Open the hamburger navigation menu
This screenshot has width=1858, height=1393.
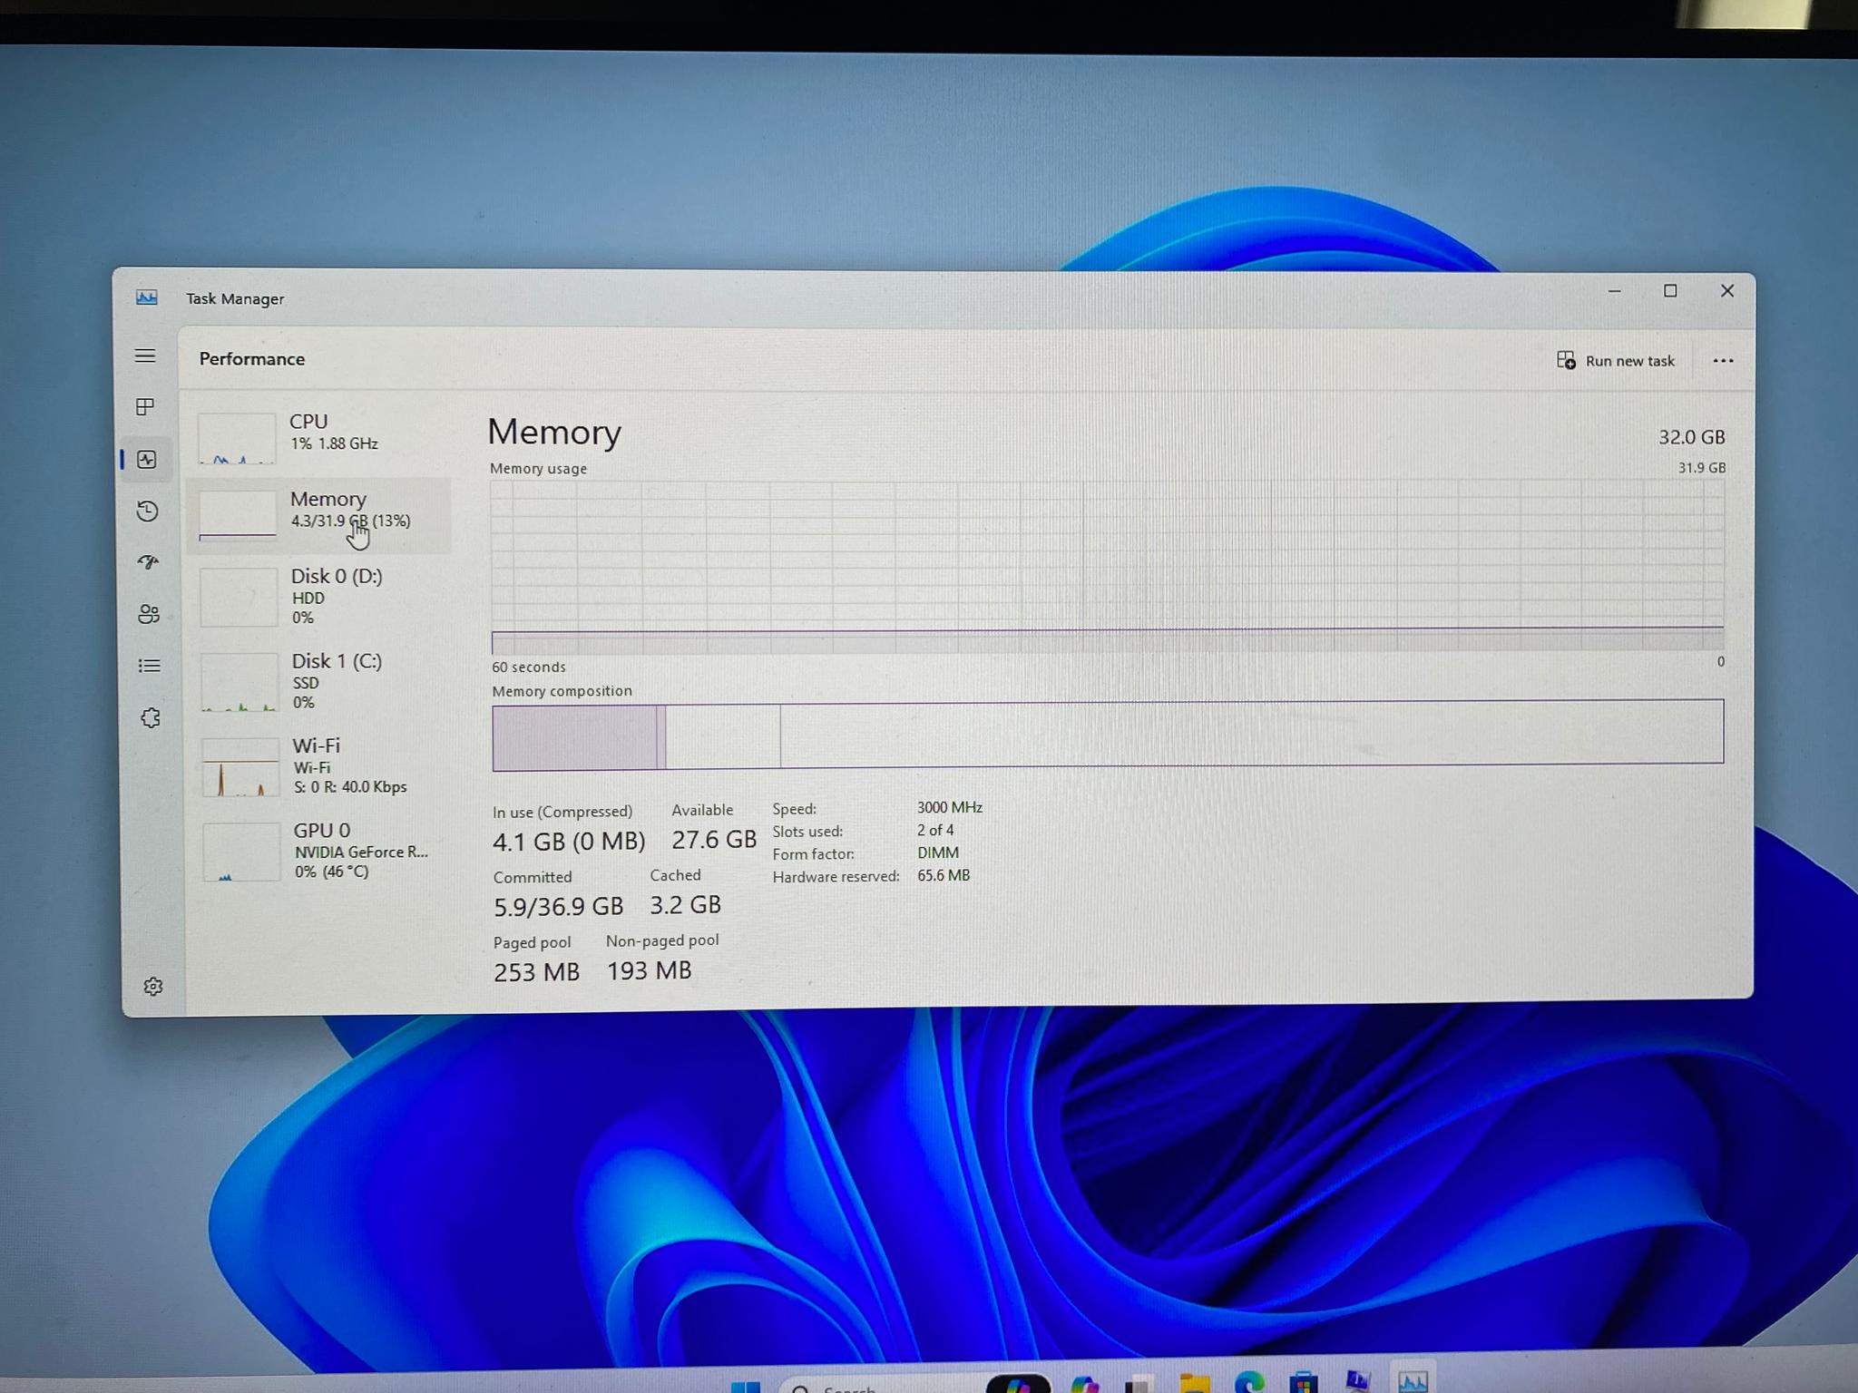pyautogui.click(x=145, y=356)
